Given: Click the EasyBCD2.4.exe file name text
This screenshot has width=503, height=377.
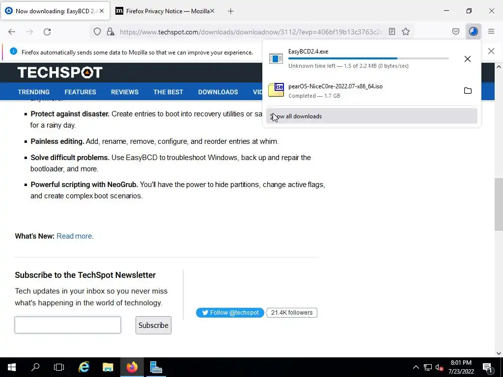Looking at the screenshot, I should [x=308, y=51].
